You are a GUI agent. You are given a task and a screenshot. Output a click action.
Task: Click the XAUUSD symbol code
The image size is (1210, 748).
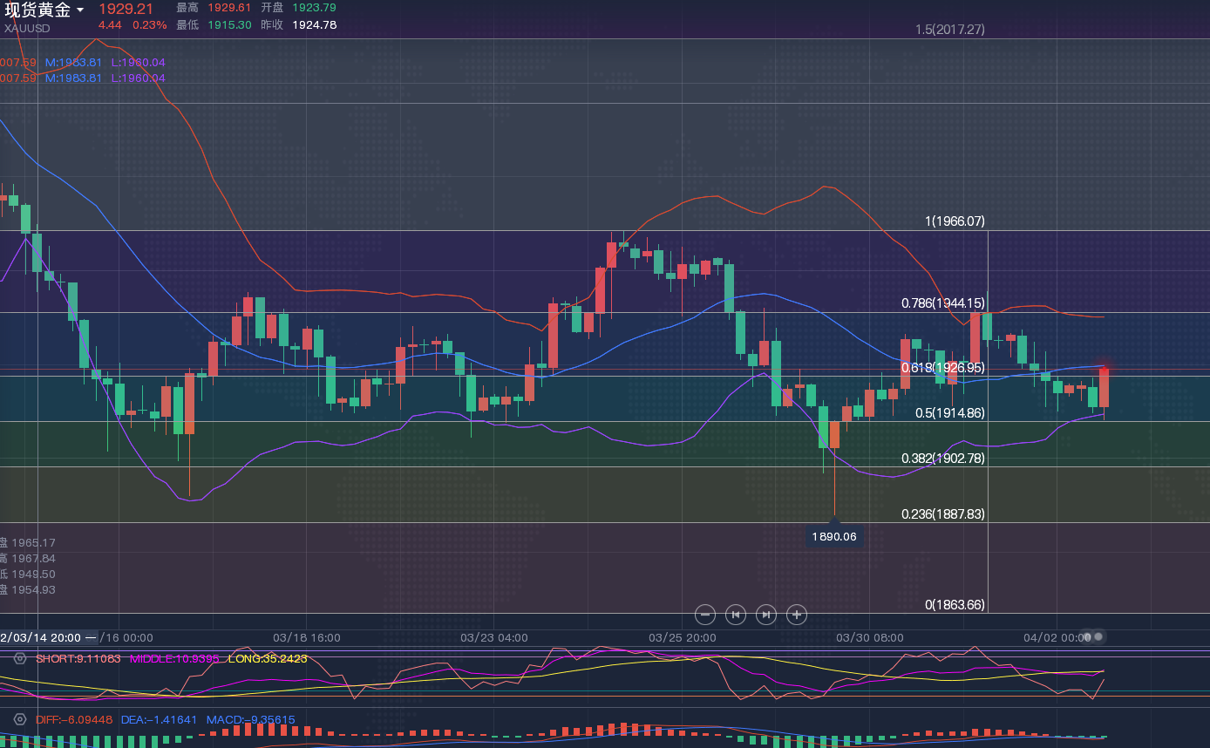pos(27,28)
